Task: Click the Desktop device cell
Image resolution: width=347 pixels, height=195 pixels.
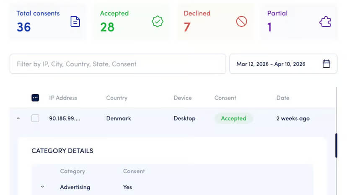Action: [184, 118]
